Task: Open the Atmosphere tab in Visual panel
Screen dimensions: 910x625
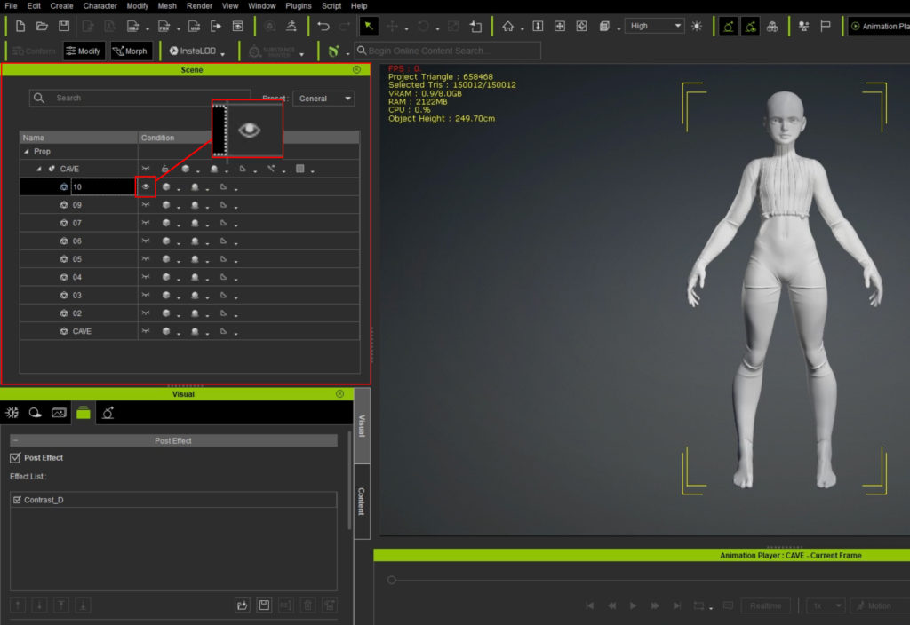Action: pyautogui.click(x=36, y=412)
